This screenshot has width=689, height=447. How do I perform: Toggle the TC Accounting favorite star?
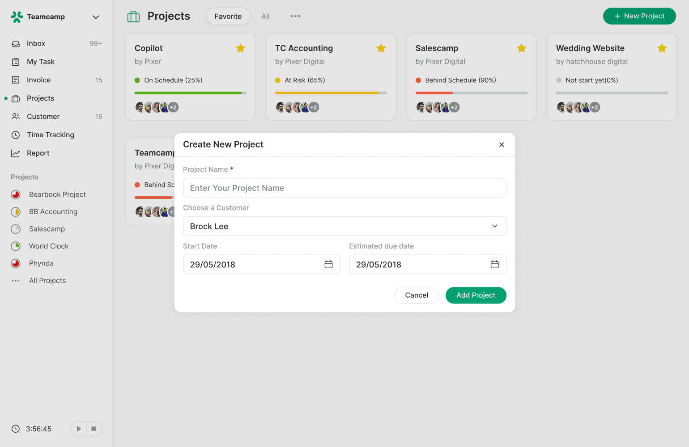[x=381, y=48]
